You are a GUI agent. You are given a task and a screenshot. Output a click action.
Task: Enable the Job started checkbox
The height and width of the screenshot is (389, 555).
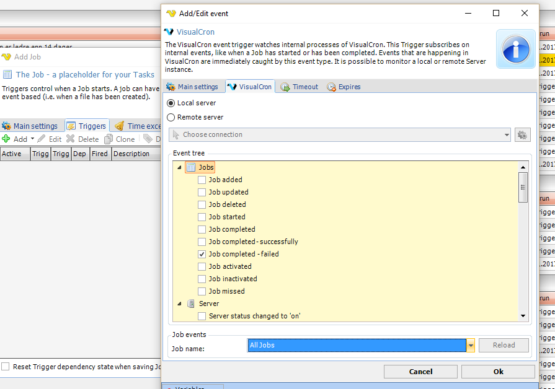[x=202, y=217]
